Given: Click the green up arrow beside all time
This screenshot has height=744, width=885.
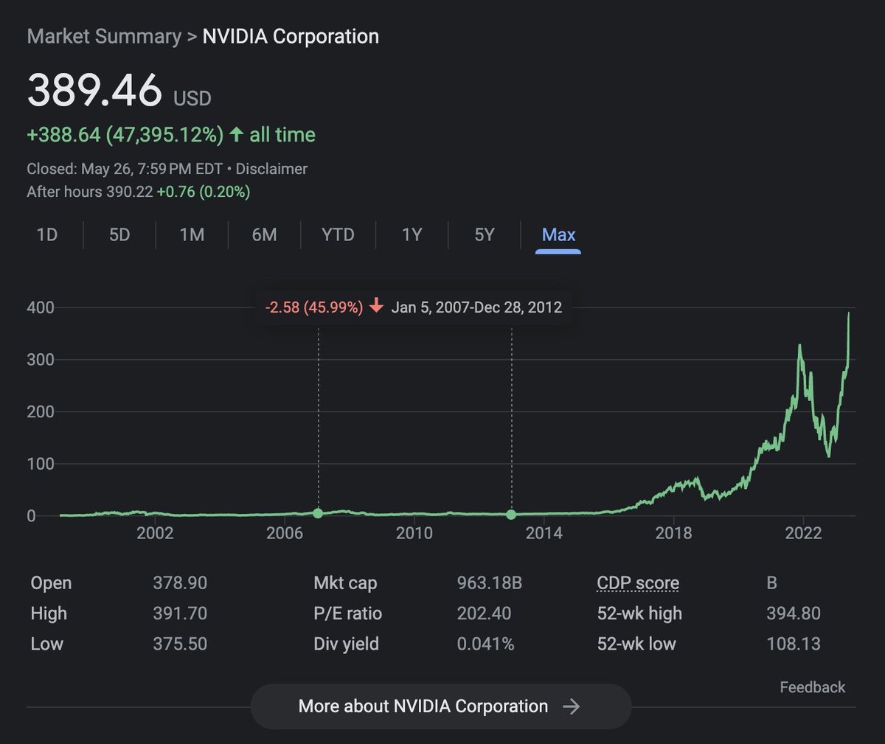Looking at the screenshot, I should (x=236, y=134).
